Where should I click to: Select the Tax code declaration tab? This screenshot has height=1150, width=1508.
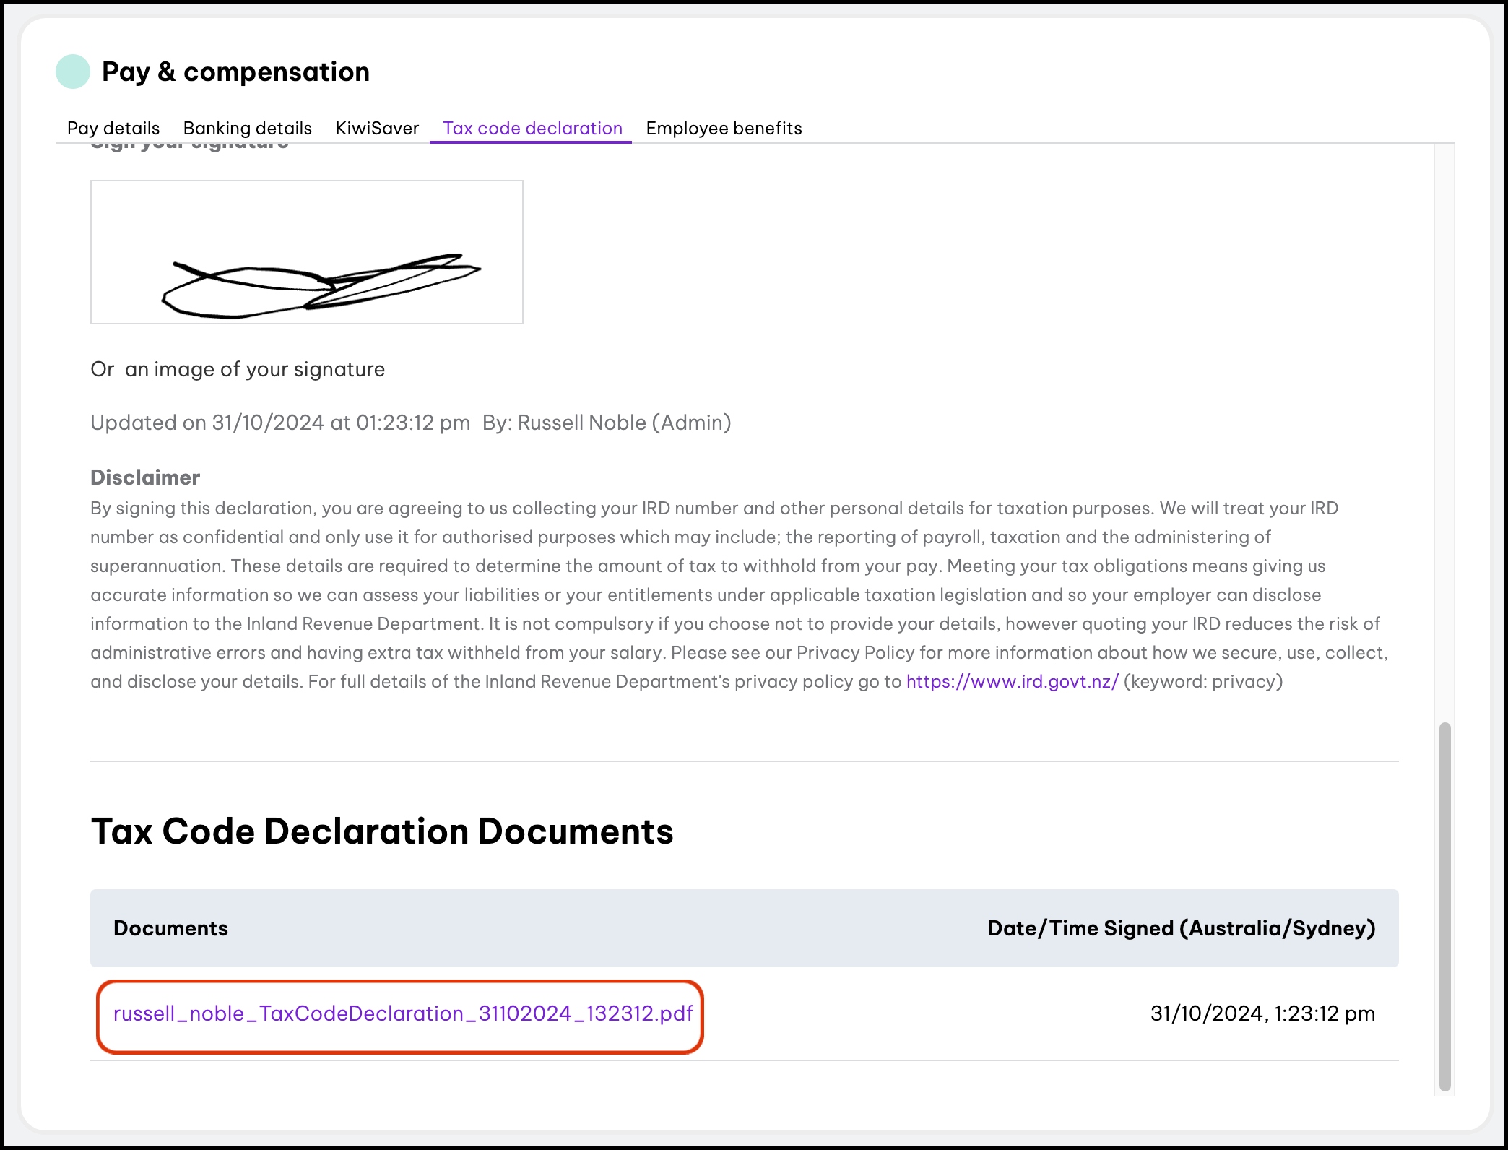pos(532,128)
